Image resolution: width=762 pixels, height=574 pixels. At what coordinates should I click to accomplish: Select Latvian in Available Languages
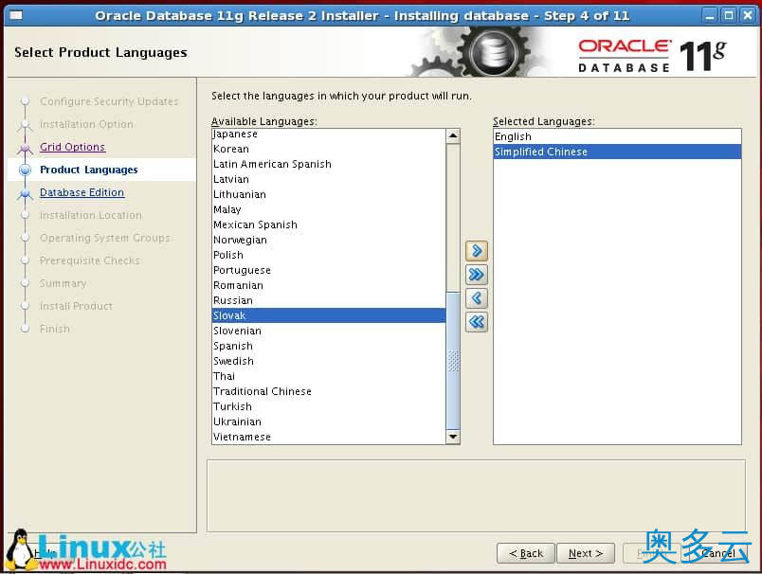pos(329,179)
